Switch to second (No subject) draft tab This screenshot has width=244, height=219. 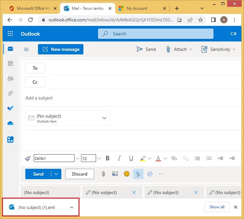pyautogui.click(x=104, y=192)
